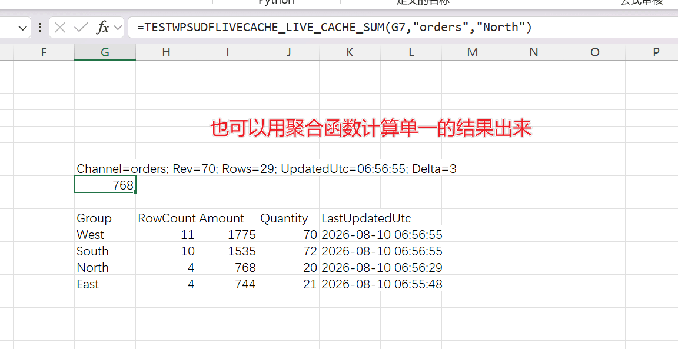Screen dimensions: 678x349
Task: Expand the Name Box dropdown arrow
Action: pos(23,28)
